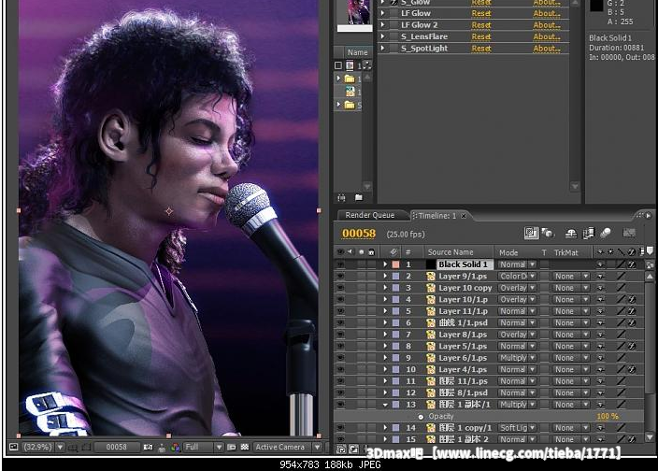Image resolution: width=658 pixels, height=471 pixels.
Task: Hide layer 1 Black Solid 1 with eye toggle
Action: pyautogui.click(x=340, y=264)
